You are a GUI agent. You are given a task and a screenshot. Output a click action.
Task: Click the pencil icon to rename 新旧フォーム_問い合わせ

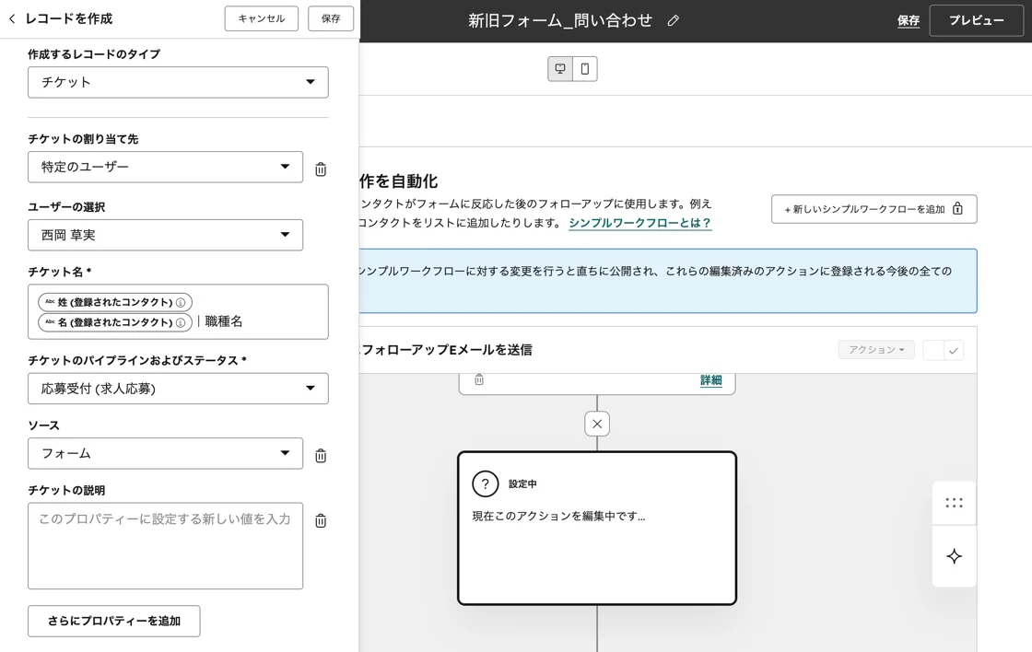coord(673,20)
